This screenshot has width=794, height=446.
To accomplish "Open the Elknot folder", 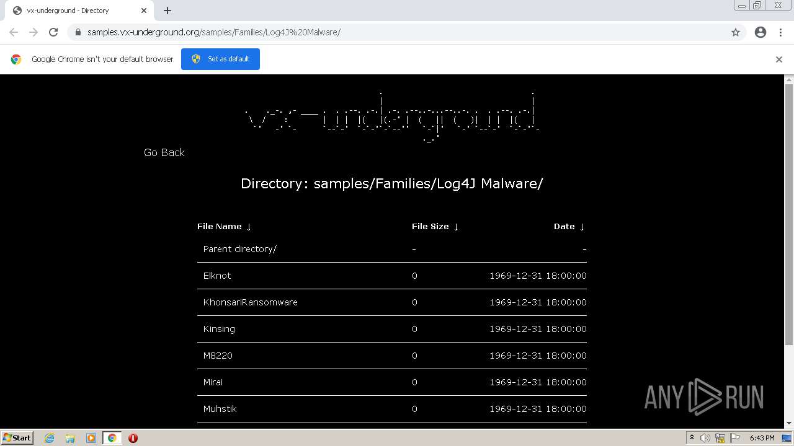I will 217,276.
